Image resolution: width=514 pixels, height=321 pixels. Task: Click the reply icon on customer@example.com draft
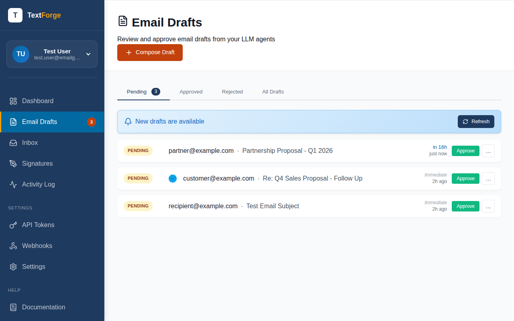click(x=173, y=179)
